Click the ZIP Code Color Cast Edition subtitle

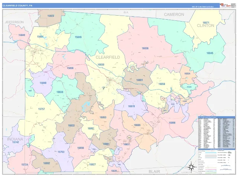coord(203,7)
